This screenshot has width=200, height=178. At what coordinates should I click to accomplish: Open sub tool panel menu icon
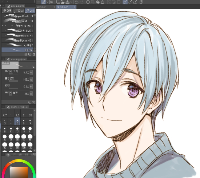[3, 6]
